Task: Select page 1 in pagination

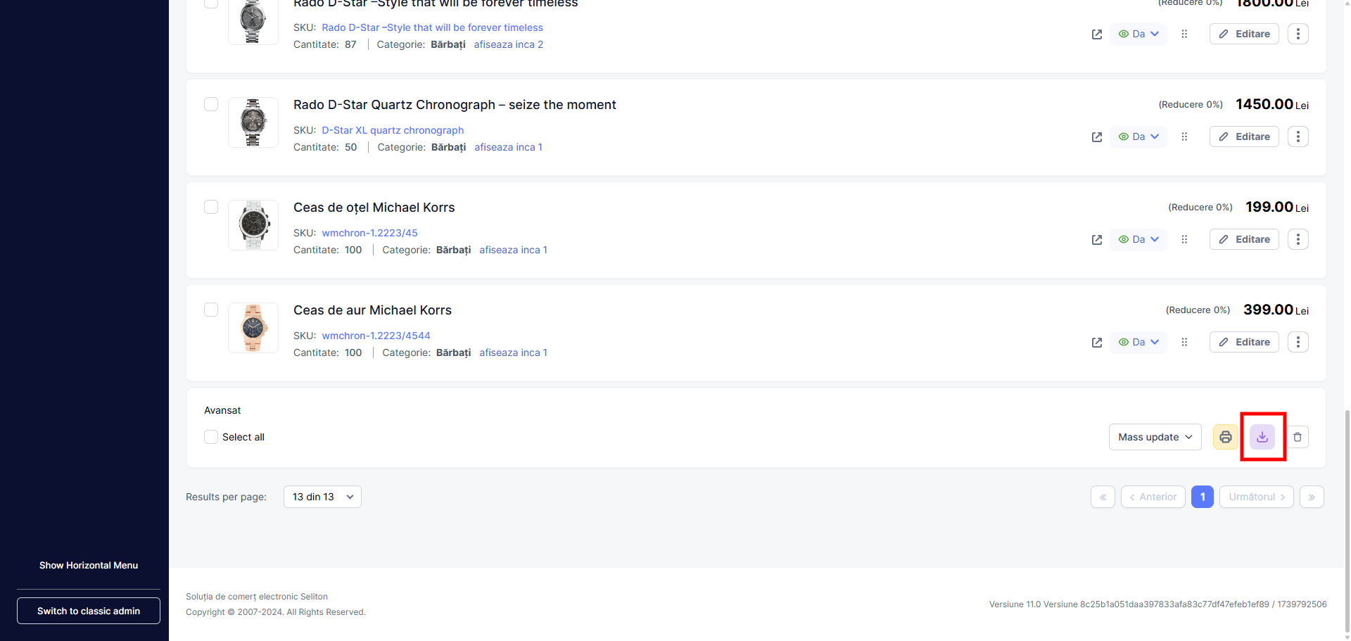Action: coord(1203,497)
